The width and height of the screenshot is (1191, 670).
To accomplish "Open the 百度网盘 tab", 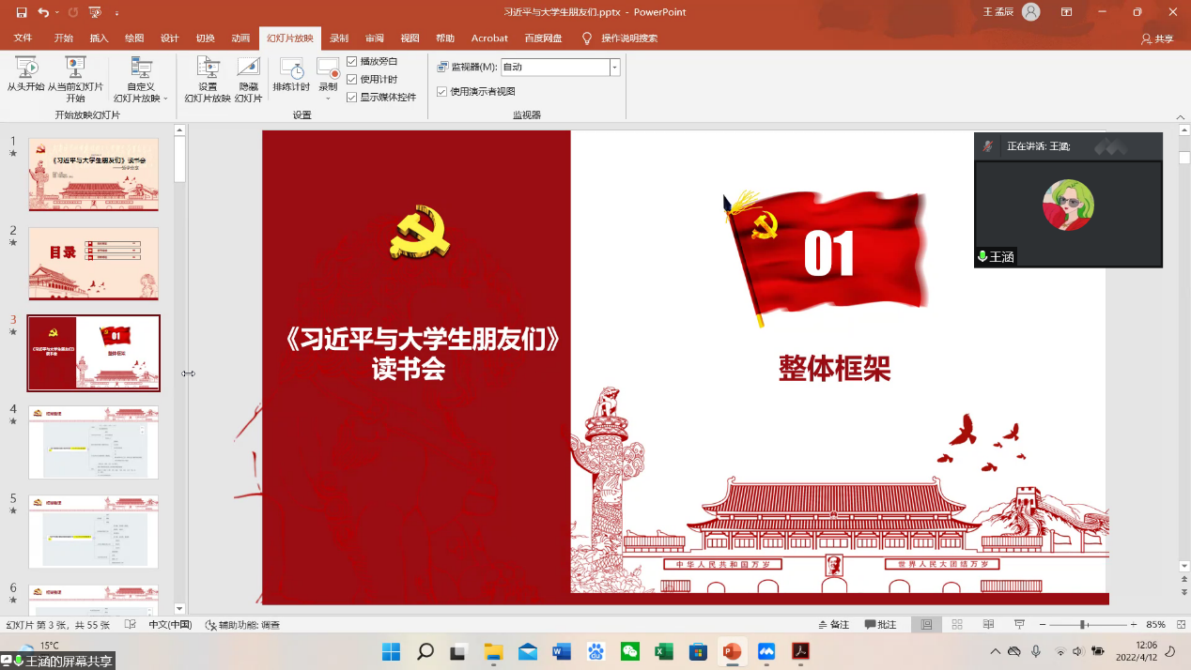I will click(543, 38).
